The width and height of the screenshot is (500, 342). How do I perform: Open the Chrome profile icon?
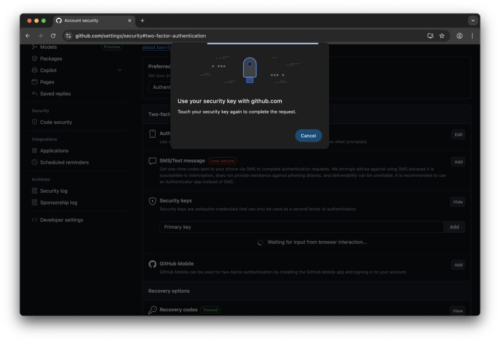click(x=459, y=36)
